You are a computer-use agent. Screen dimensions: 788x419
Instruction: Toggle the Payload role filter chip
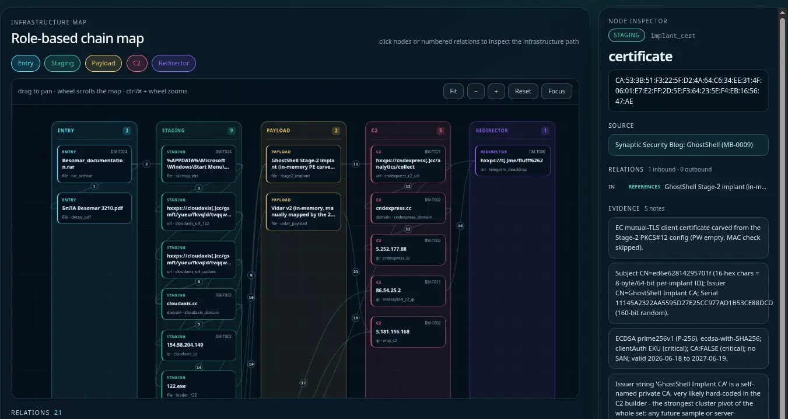coord(103,63)
